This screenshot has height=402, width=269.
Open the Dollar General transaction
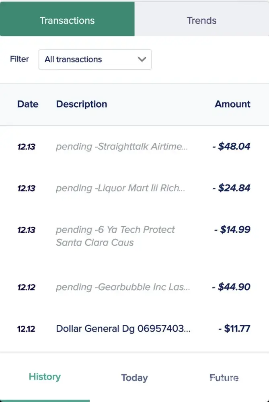tap(123, 329)
